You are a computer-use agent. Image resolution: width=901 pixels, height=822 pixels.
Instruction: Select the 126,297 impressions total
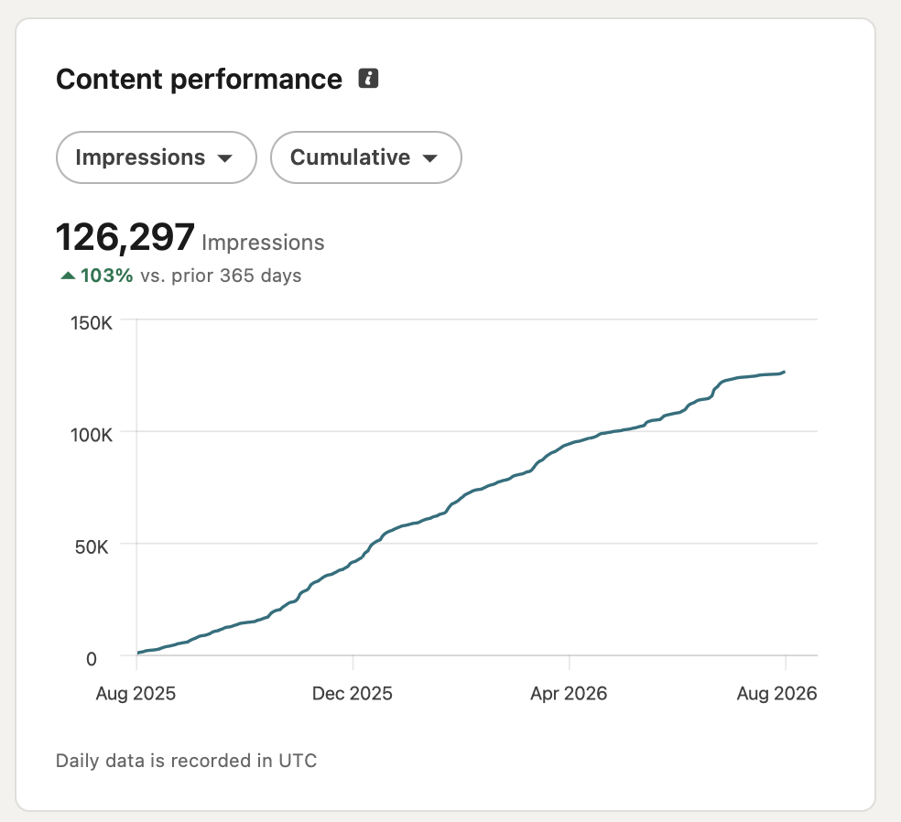(125, 237)
